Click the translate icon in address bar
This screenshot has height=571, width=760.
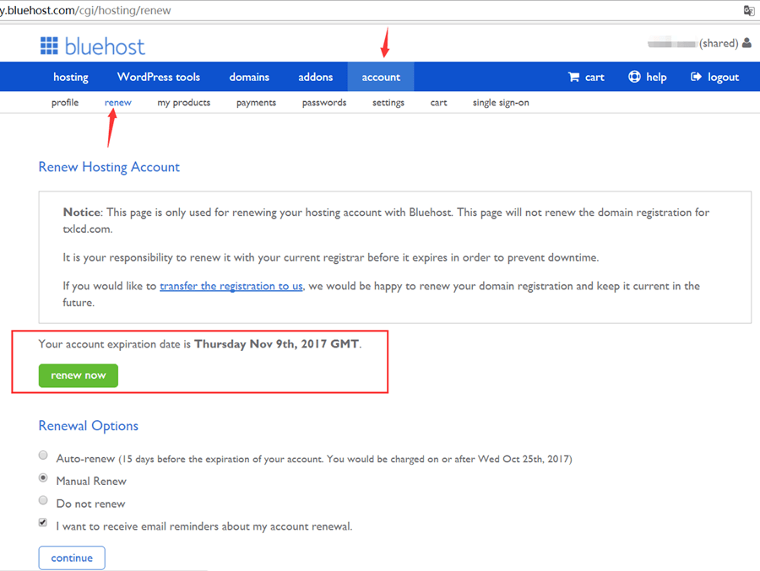click(x=748, y=10)
